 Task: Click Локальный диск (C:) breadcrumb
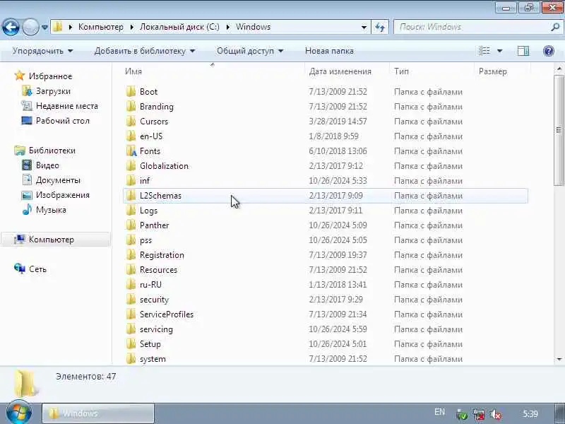(x=179, y=27)
